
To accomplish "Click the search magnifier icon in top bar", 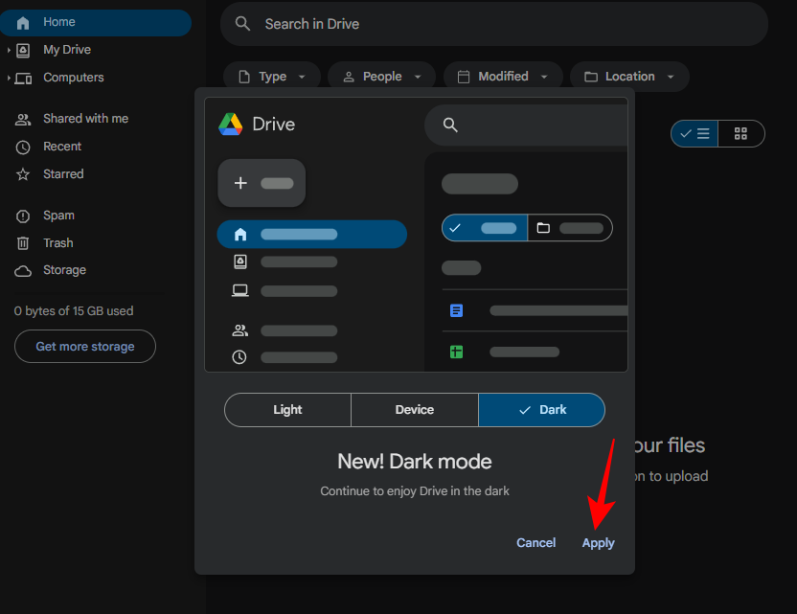I will 243,23.
